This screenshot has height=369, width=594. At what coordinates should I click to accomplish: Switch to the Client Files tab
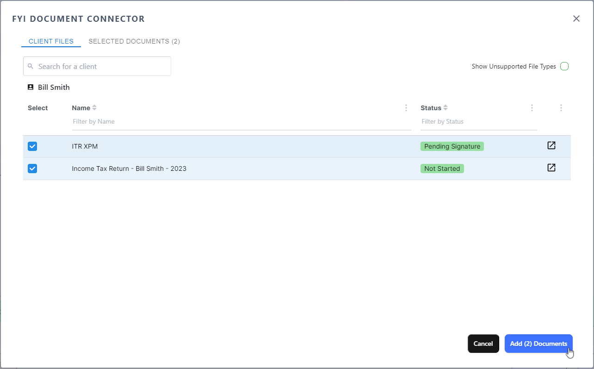click(x=51, y=41)
